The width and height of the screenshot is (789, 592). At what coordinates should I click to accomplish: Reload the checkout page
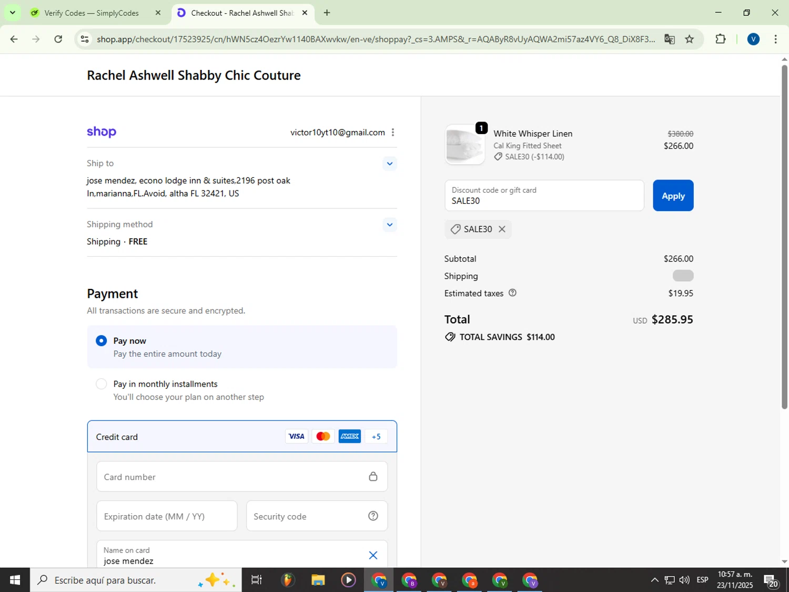coord(58,39)
